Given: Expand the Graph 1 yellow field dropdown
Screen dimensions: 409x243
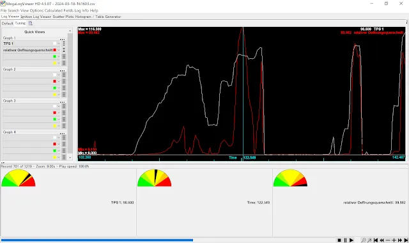Looking at the screenshot, I should click(59, 63).
